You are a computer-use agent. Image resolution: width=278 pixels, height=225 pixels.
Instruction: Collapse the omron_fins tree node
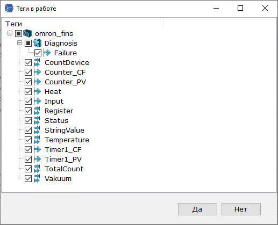click(x=10, y=33)
